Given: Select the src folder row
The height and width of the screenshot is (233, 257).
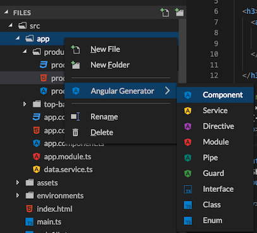Looking at the screenshot, I should (90, 25).
